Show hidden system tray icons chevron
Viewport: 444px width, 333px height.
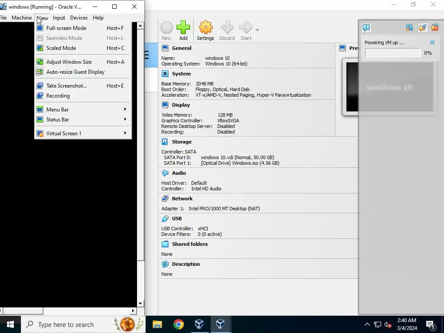pos(367,324)
